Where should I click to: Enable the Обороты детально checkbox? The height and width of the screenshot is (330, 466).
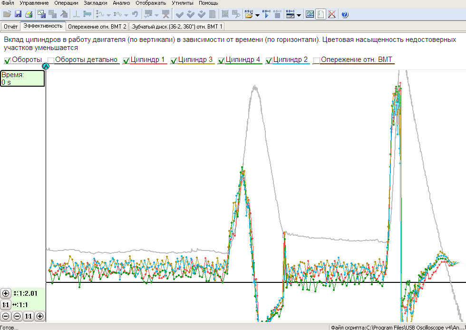pyautogui.click(x=51, y=60)
